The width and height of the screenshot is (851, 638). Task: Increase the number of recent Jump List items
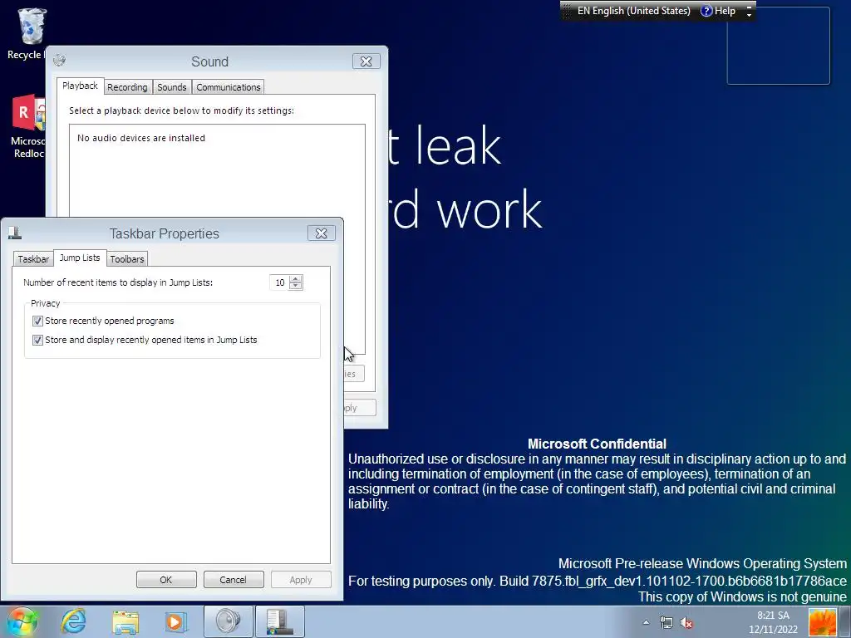tap(295, 279)
